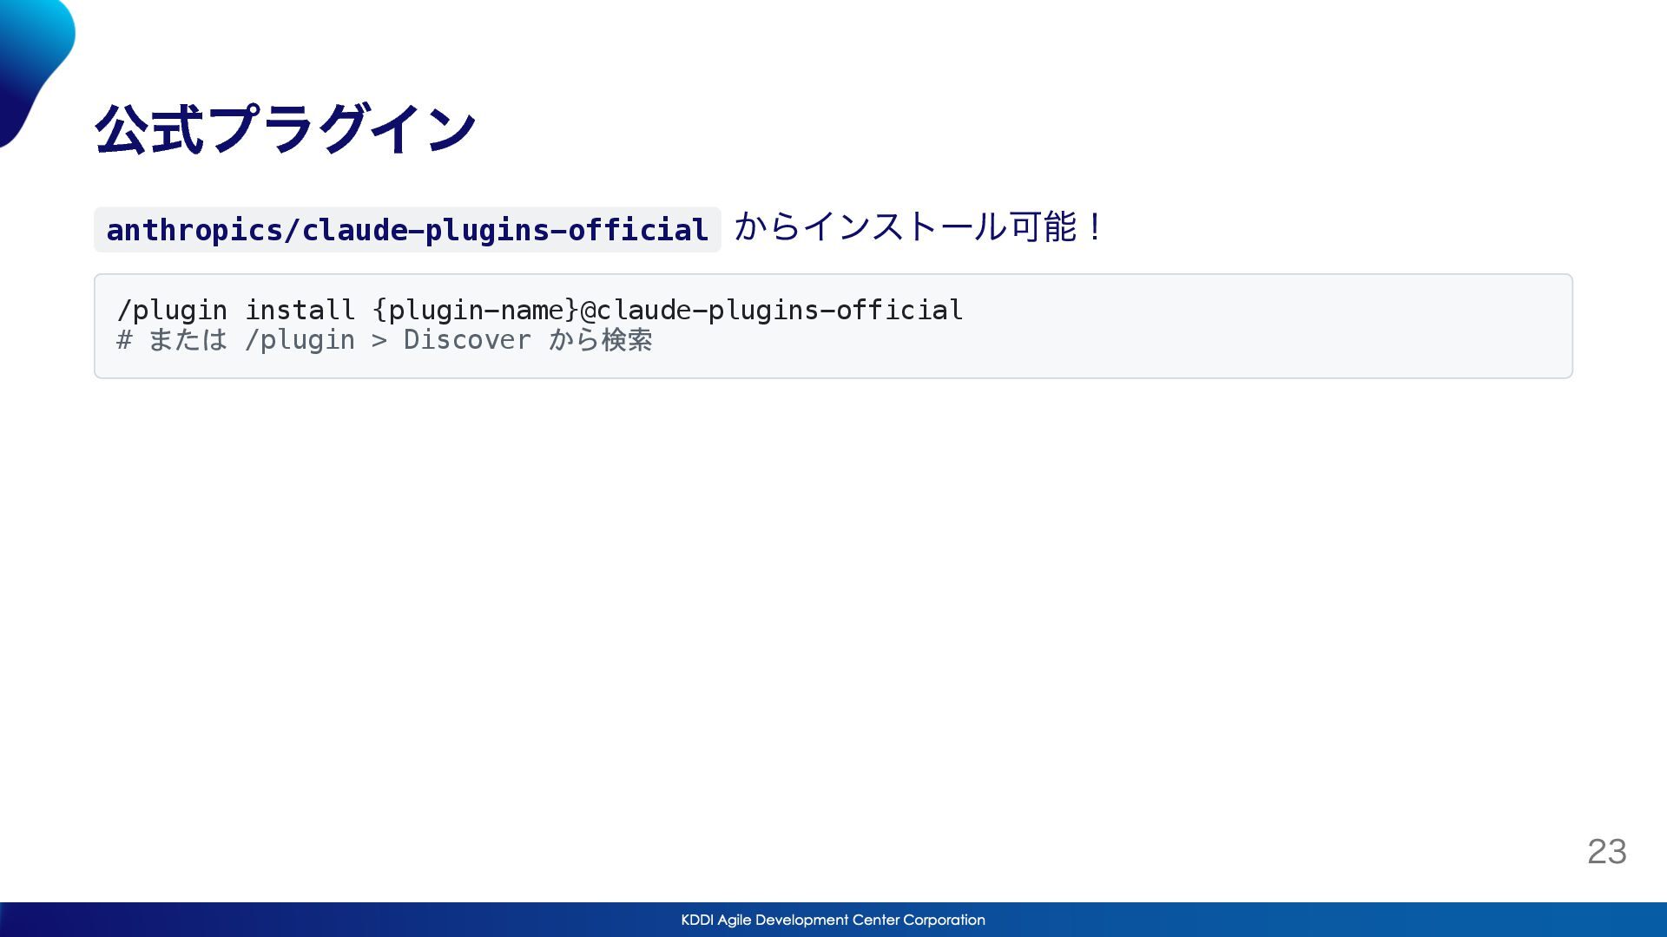Click the anthropics/claude-plugins-official inline code badge

pyautogui.click(x=407, y=230)
